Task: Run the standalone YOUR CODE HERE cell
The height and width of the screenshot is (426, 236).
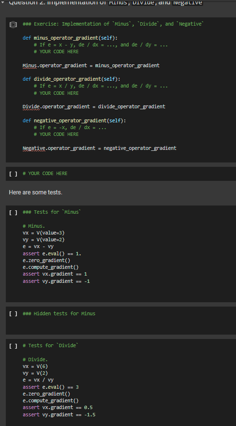Action: (x=13, y=174)
